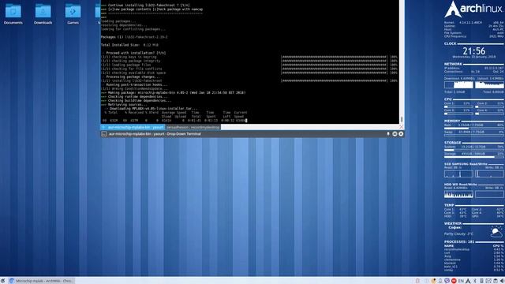Image resolution: width=505 pixels, height=284 pixels.
Task: Click the curl download progress line in terminal
Action: tap(175, 121)
